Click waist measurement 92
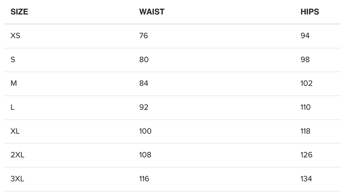Screen dimensions: 341x194 coord(144,107)
